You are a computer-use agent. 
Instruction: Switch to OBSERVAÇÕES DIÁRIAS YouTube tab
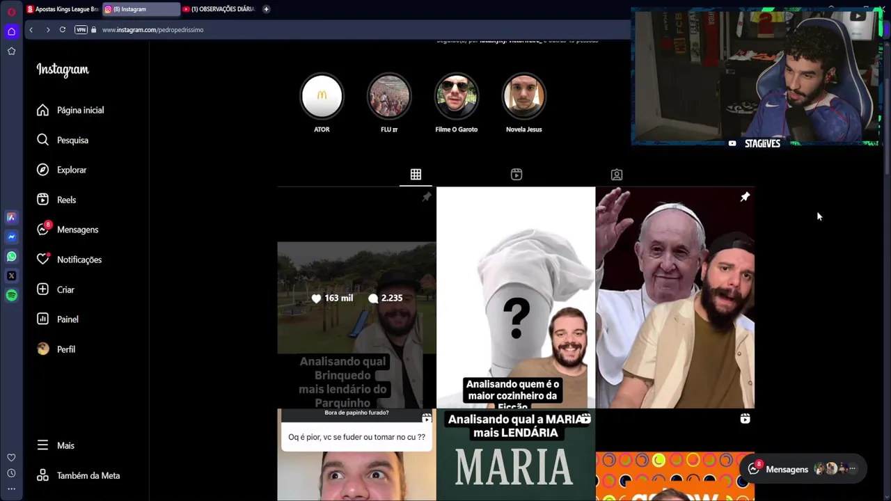pos(219,9)
